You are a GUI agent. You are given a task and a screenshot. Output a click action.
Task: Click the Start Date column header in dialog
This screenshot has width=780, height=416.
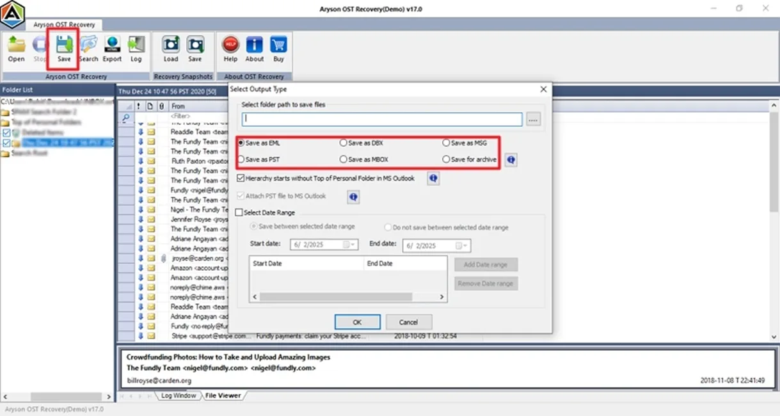click(306, 263)
